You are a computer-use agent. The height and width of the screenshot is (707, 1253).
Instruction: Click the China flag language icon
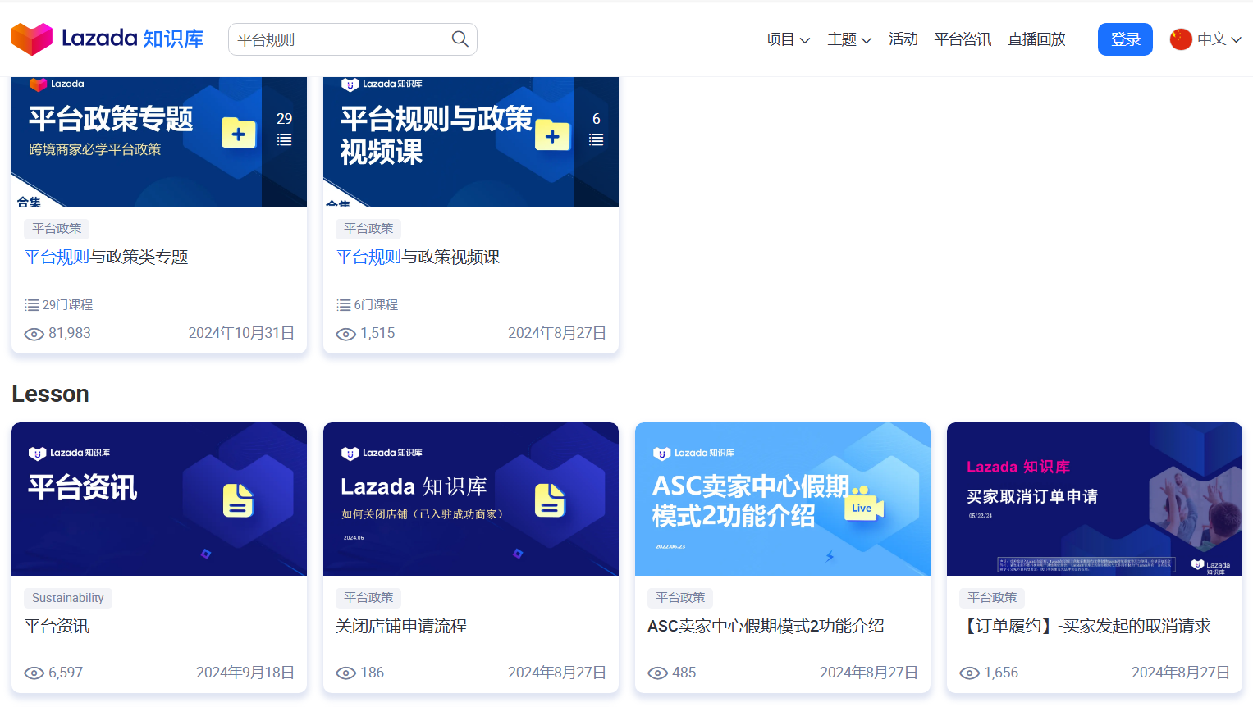[x=1181, y=39]
